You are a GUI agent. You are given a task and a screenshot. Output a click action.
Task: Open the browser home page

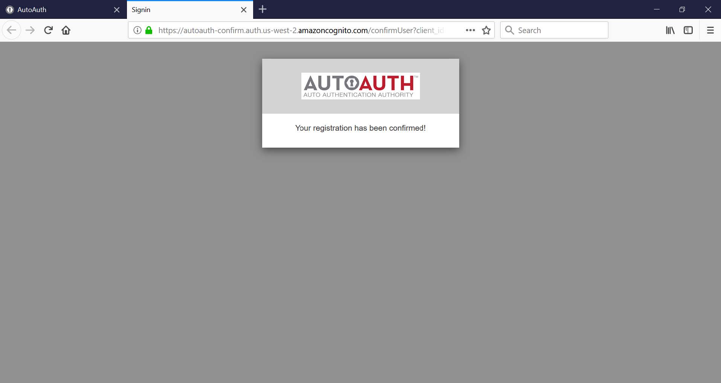(66, 30)
